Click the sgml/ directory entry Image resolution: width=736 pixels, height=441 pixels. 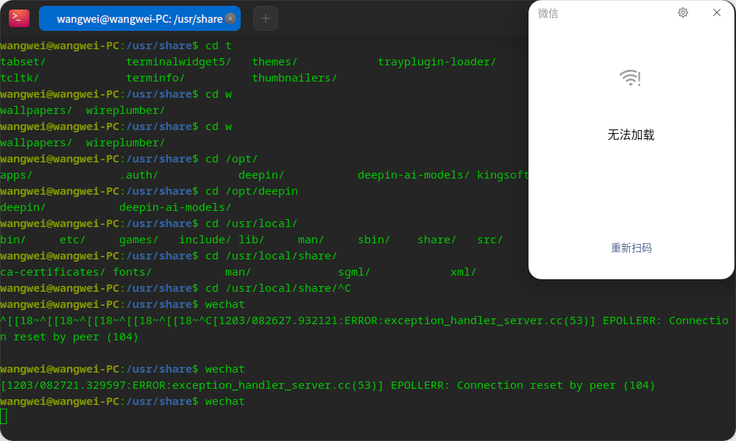point(355,272)
